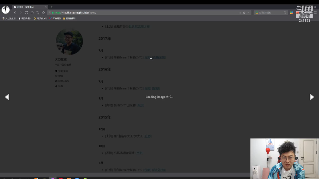Screen dimensions: 319x179
Task: Click the profile avatar photo
Action: coord(69,41)
